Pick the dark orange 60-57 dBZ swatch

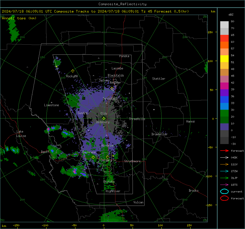tap(224, 45)
